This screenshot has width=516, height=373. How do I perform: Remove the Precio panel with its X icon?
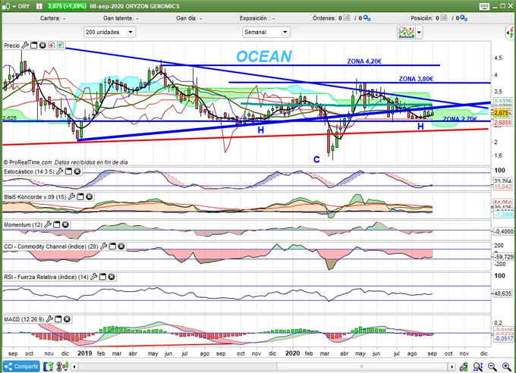point(42,45)
